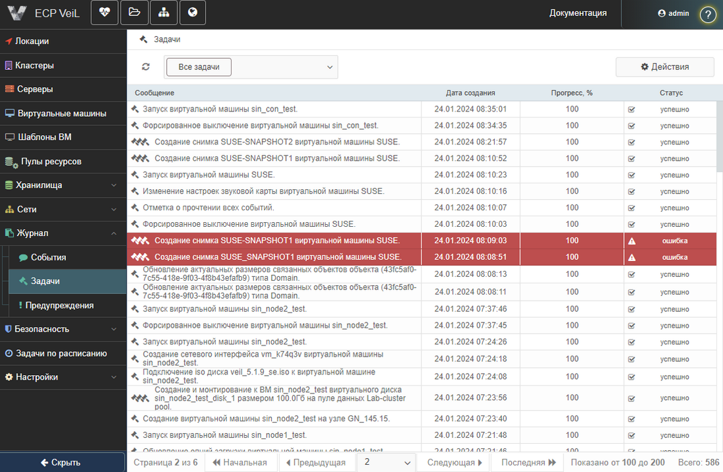Expand the Безопасность sidebar section
Screen dimensions: 723x472
pos(63,329)
